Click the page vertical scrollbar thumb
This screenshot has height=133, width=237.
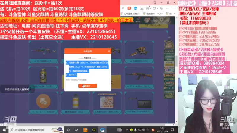(x=176, y=61)
